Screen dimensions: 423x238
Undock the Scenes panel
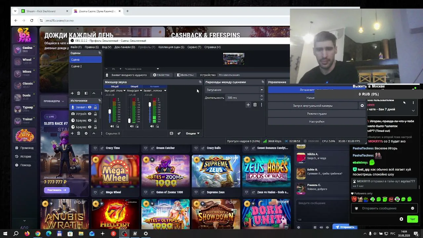click(99, 53)
